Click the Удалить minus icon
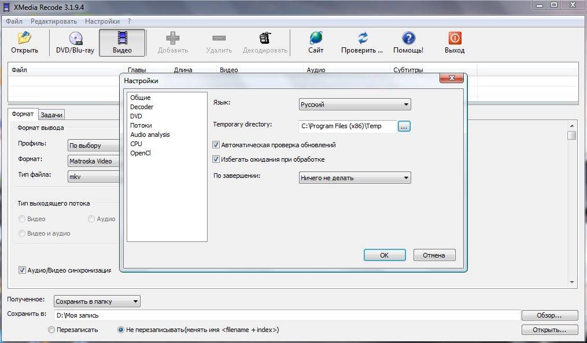The height and width of the screenshot is (343, 587). click(219, 38)
